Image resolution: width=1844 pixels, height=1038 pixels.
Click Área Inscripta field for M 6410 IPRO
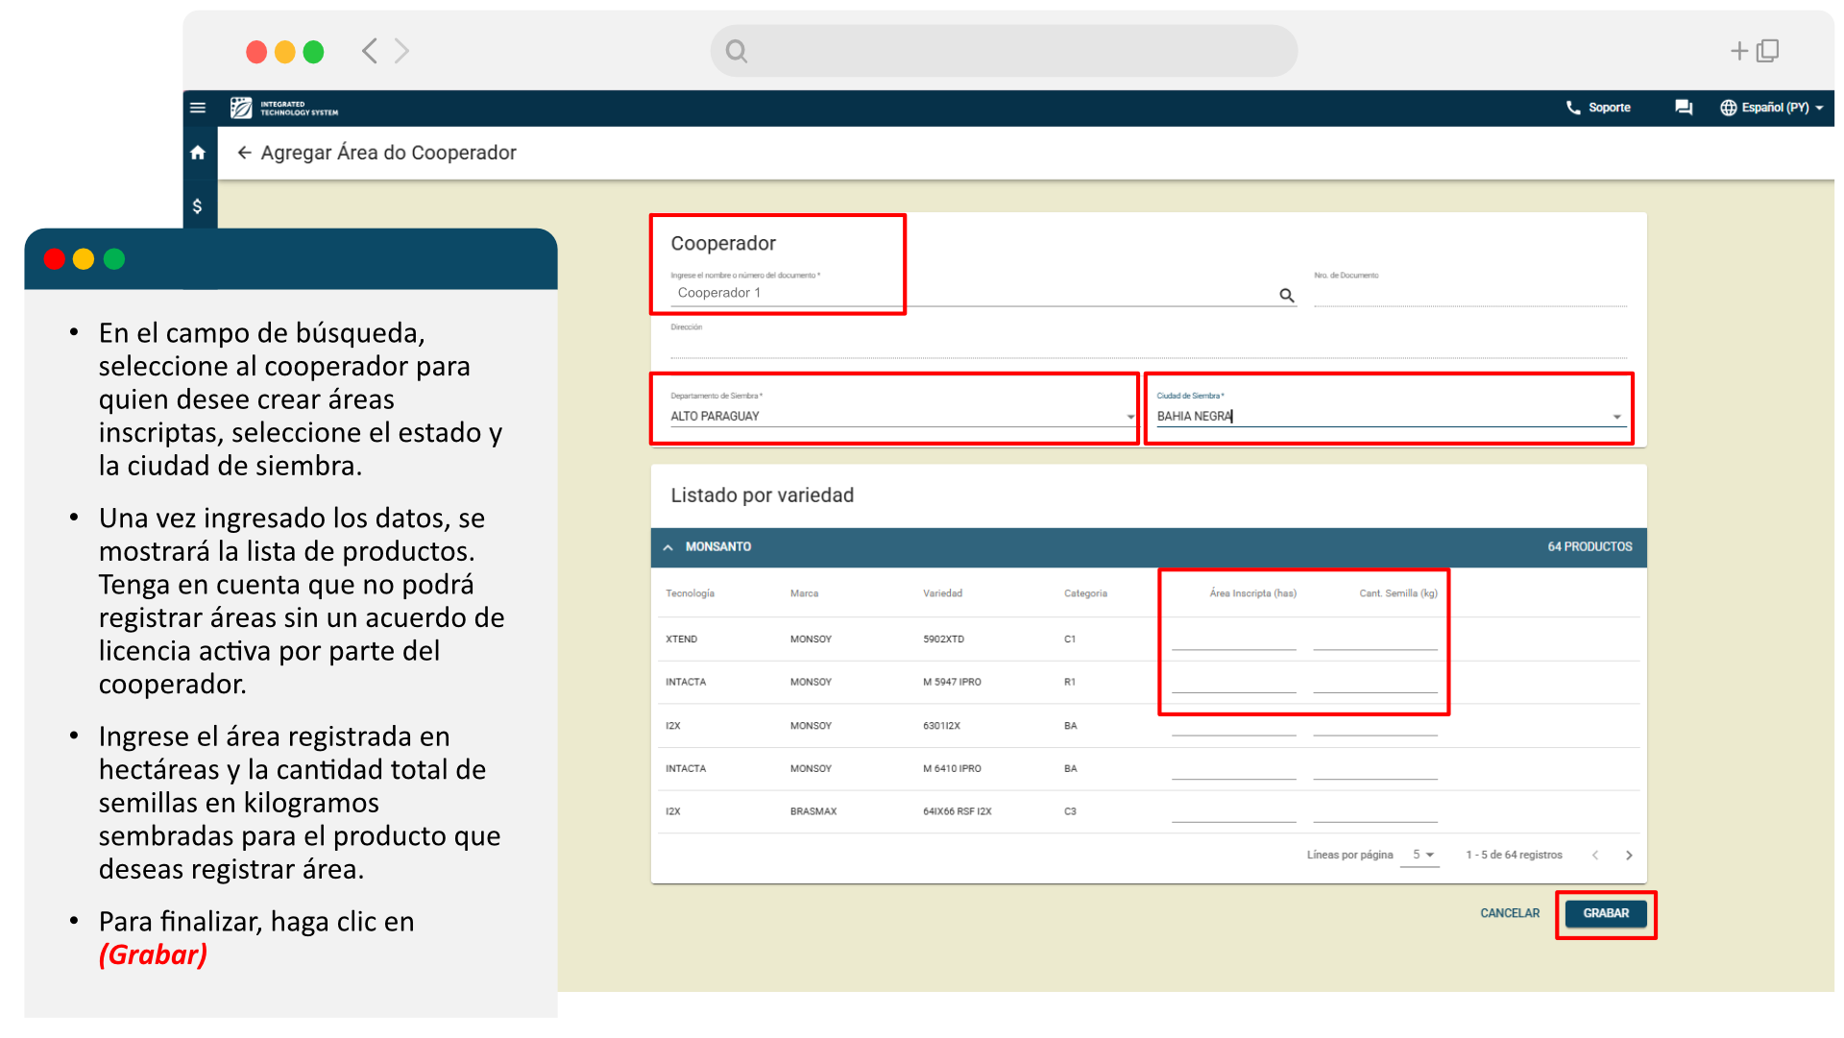click(1234, 768)
